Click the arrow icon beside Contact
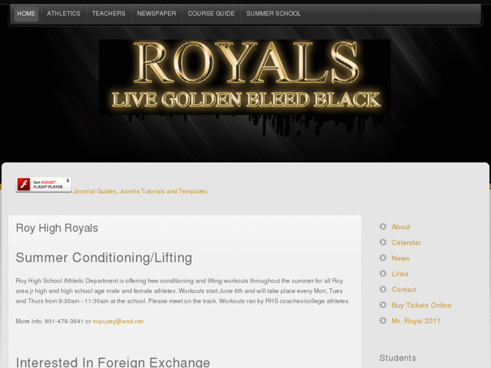This screenshot has width=491, height=368. (383, 289)
